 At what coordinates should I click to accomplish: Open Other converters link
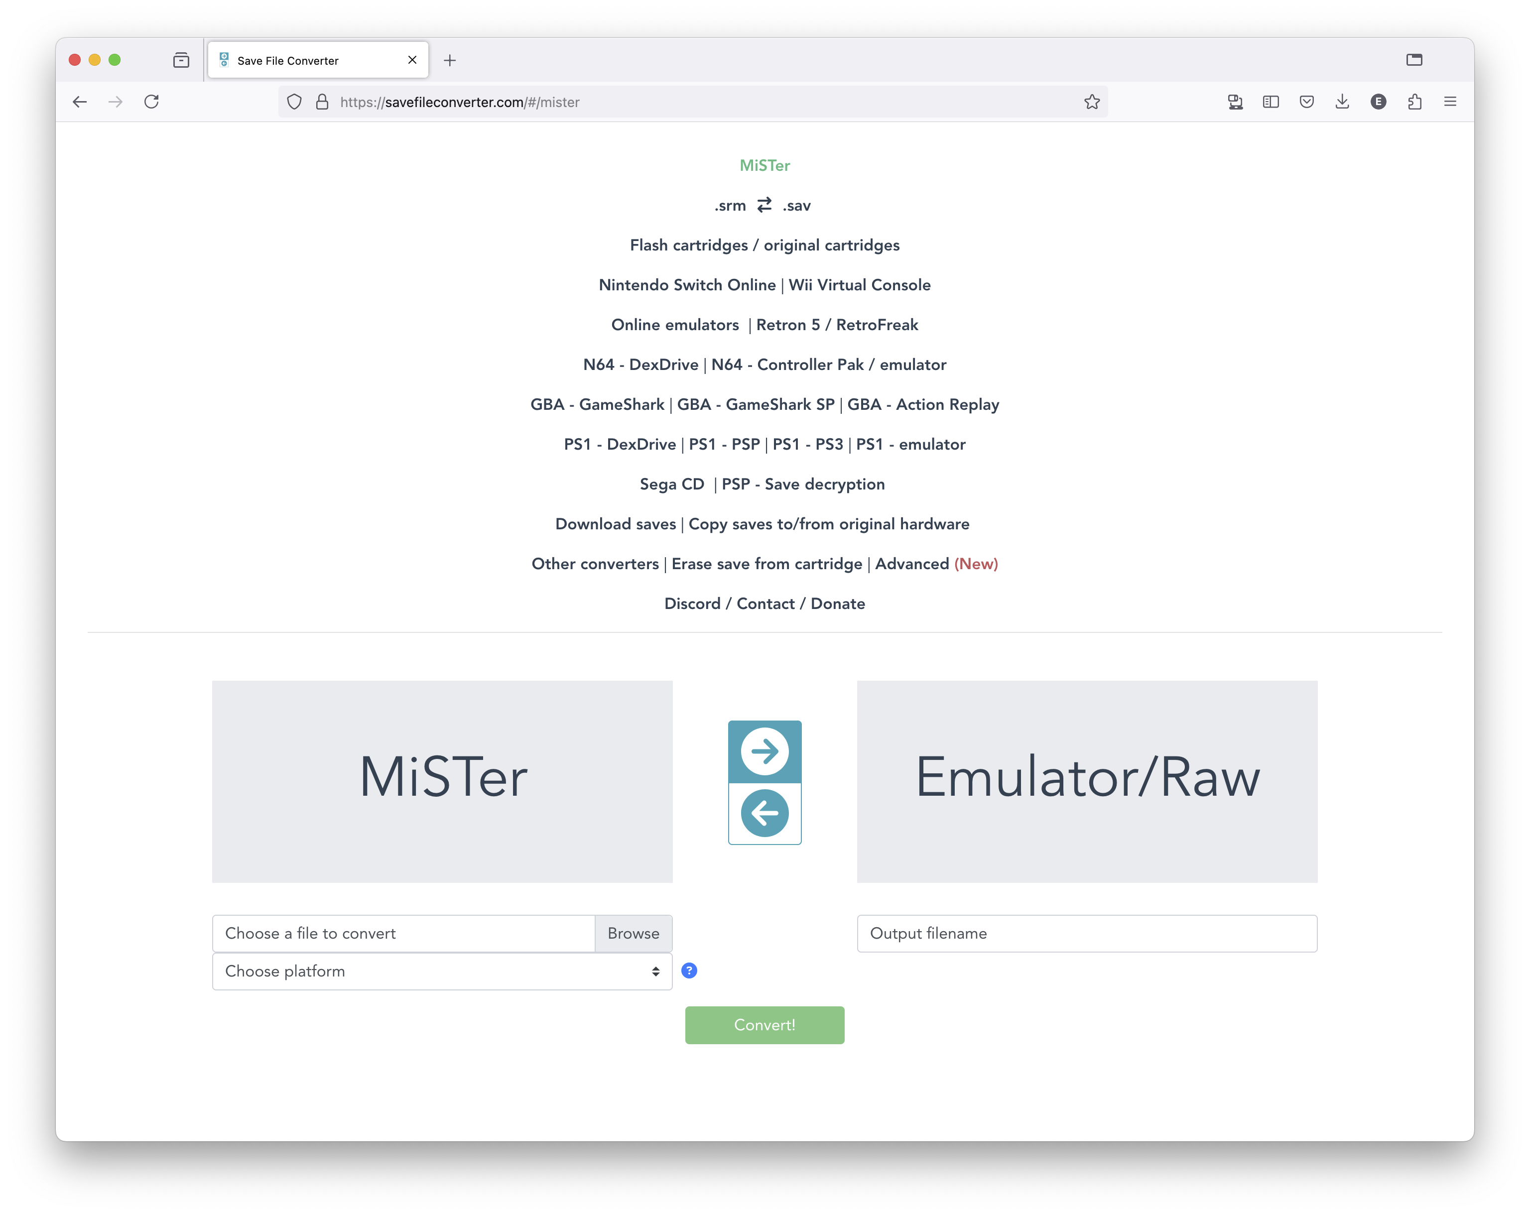click(595, 564)
